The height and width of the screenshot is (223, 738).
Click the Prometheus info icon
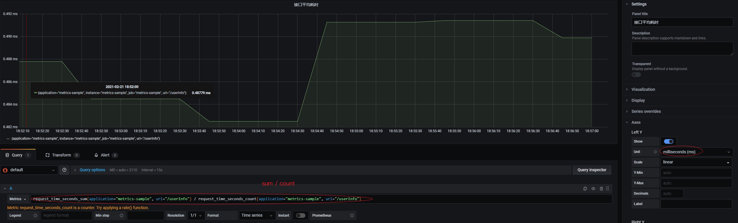[x=352, y=215]
